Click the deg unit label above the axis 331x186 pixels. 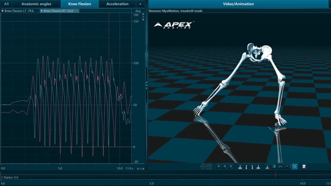tap(138, 11)
